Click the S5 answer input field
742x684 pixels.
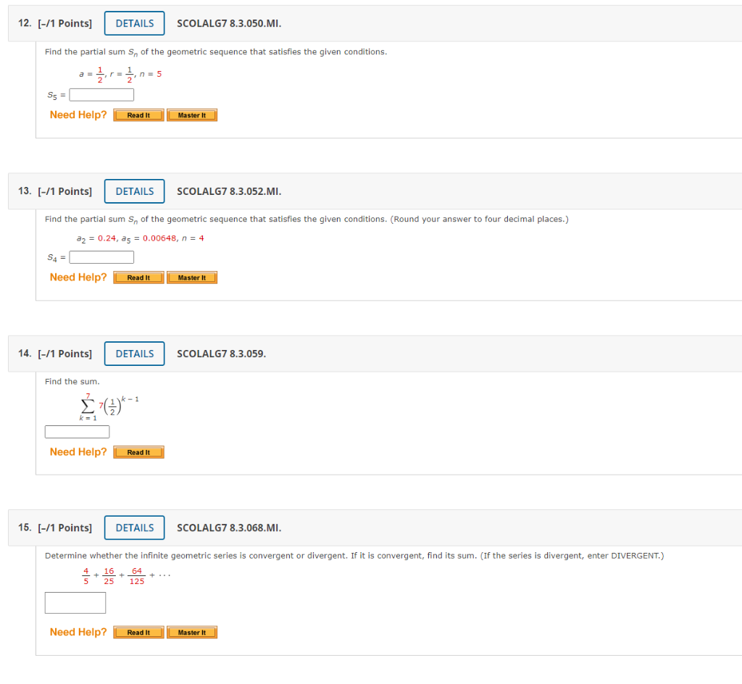pos(101,94)
